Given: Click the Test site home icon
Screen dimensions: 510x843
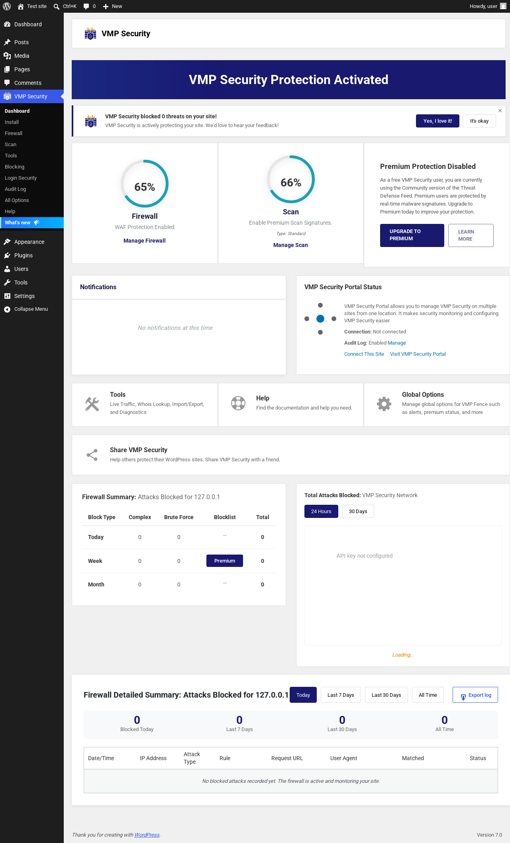Looking at the screenshot, I should 21,6.
